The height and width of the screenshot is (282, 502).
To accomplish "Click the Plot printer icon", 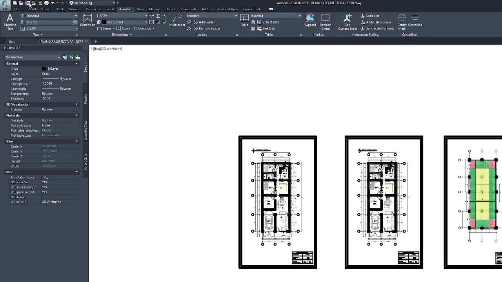I will coord(46,3).
